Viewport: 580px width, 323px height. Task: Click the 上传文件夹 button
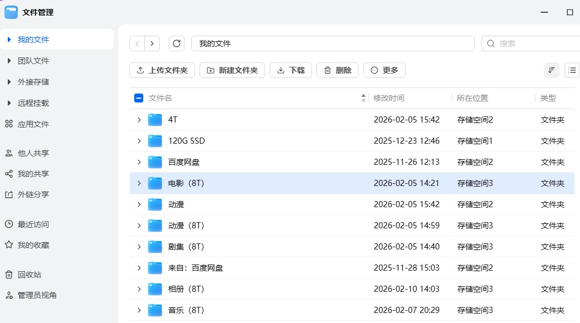click(162, 70)
